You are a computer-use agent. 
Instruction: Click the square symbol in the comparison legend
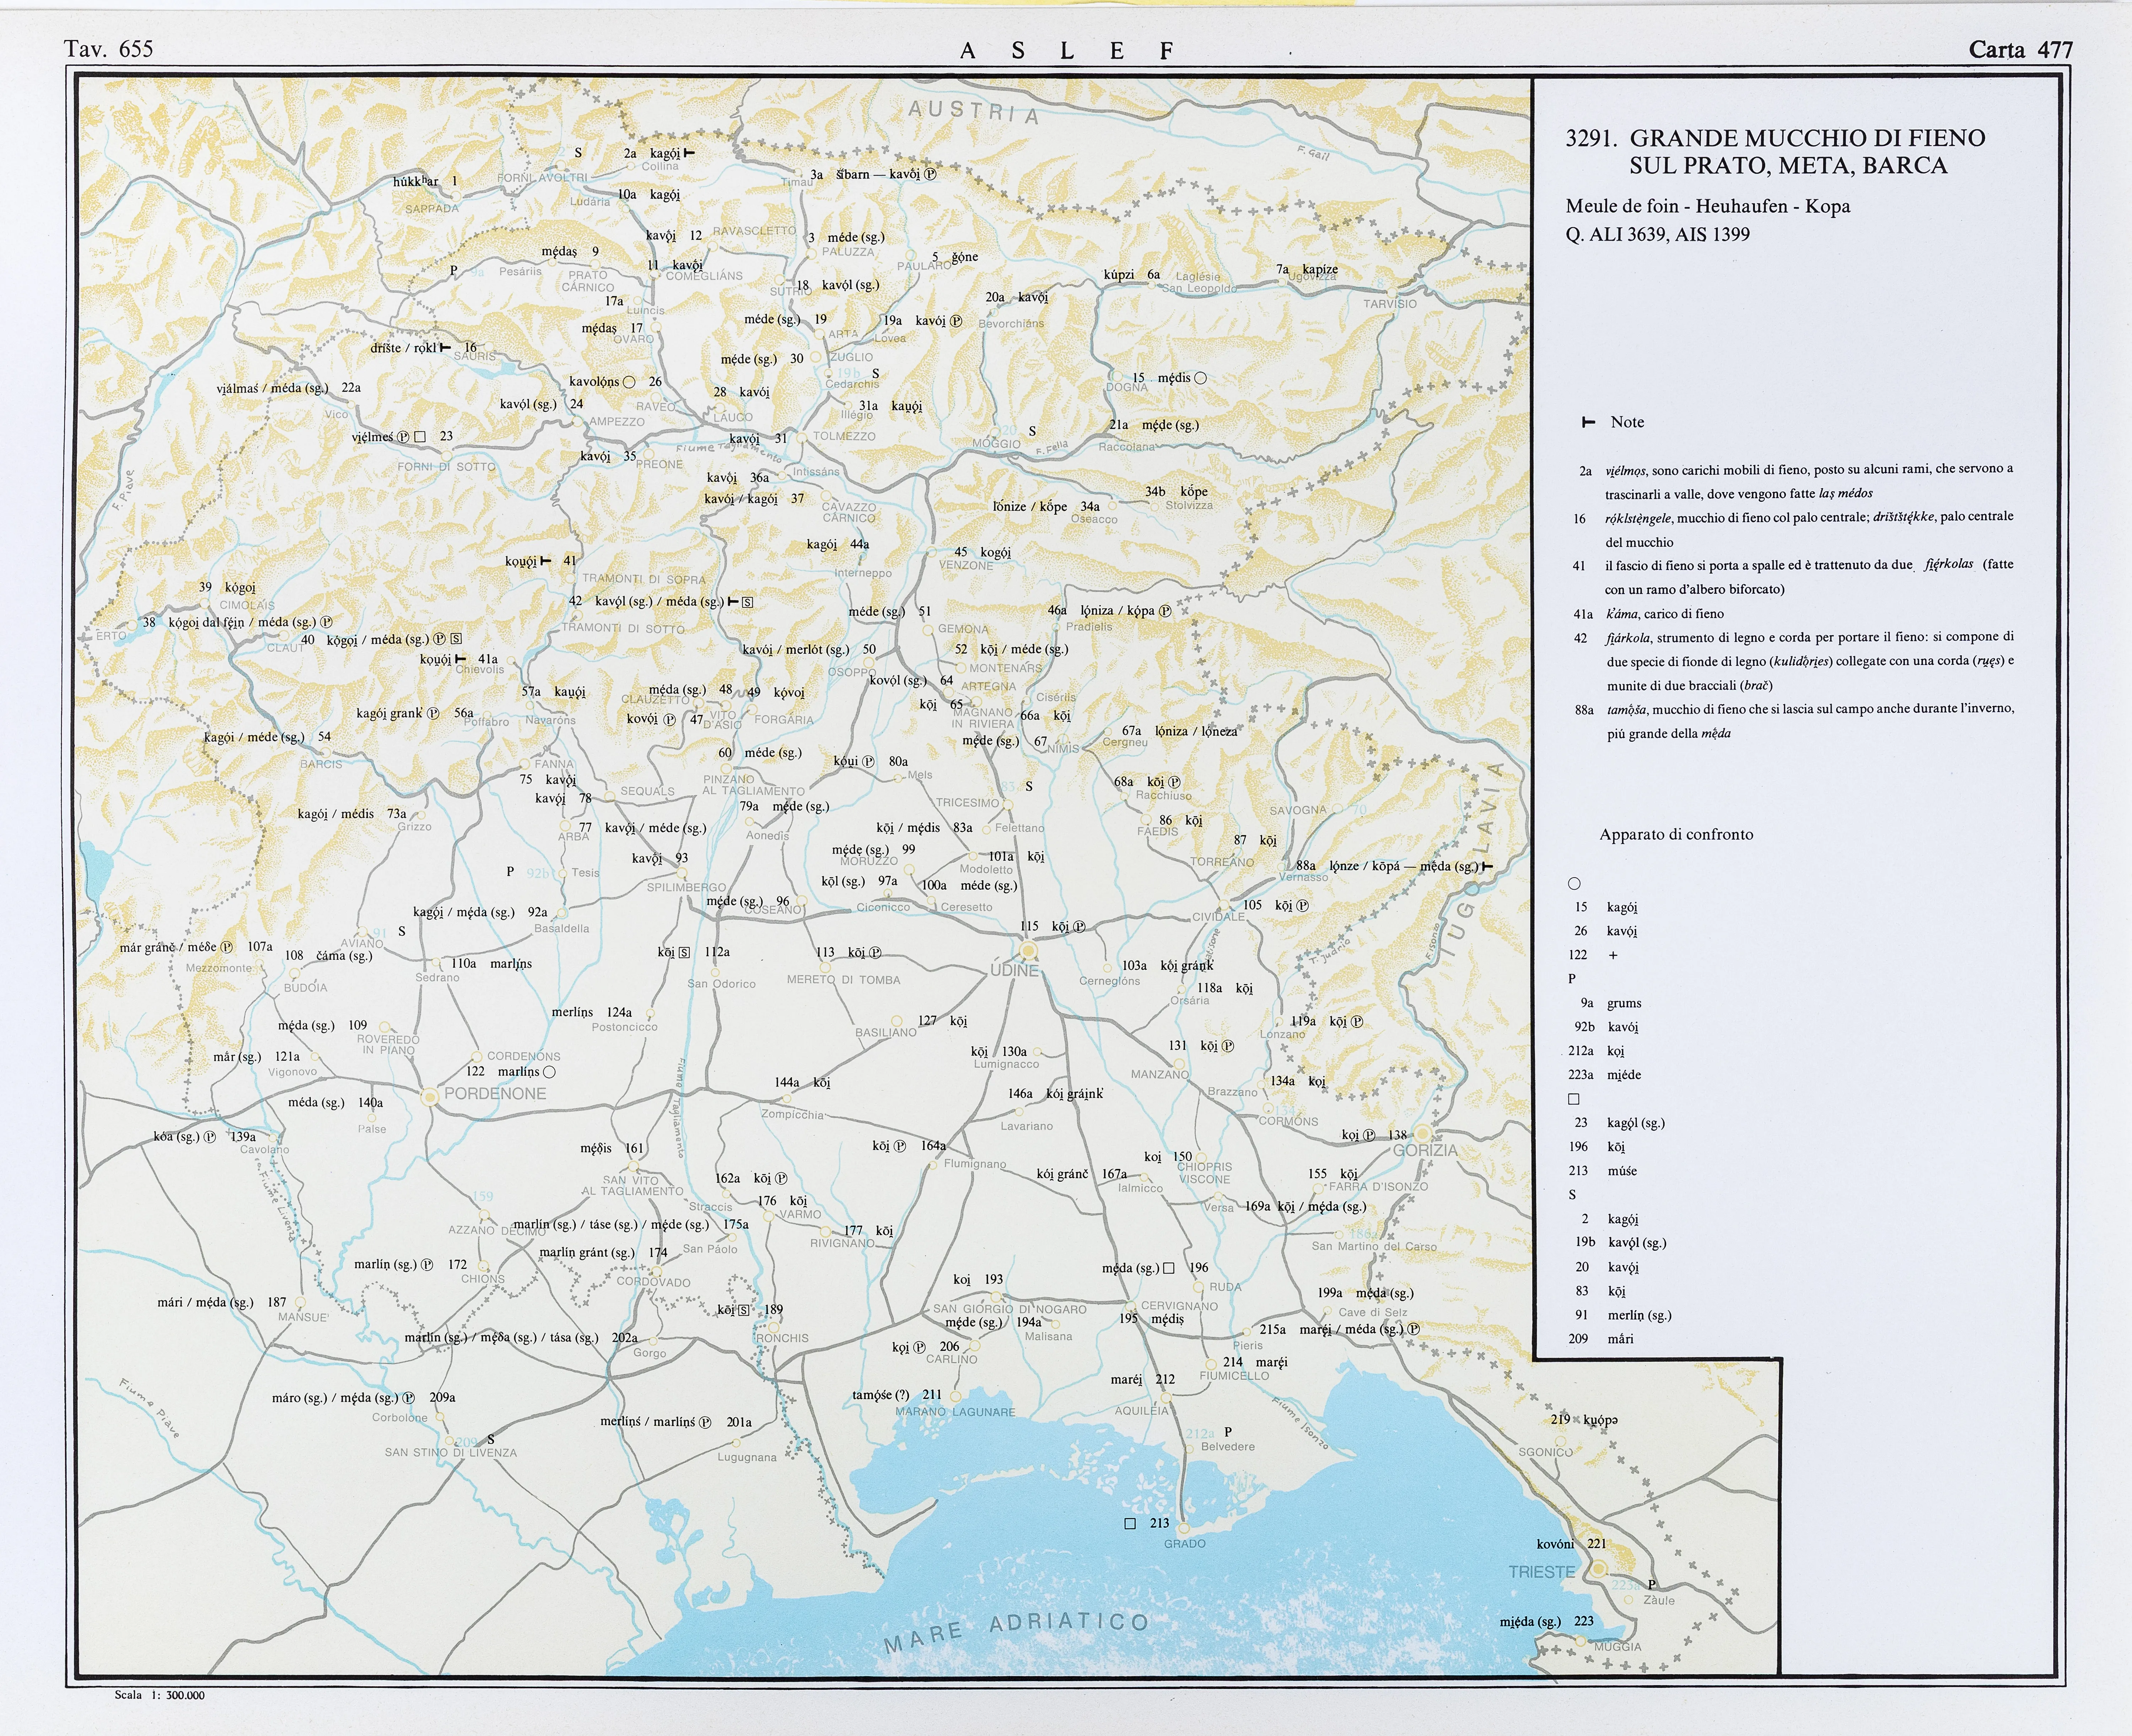click(1574, 1099)
